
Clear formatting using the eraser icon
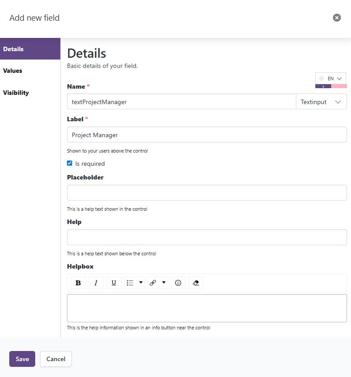pyautogui.click(x=196, y=283)
